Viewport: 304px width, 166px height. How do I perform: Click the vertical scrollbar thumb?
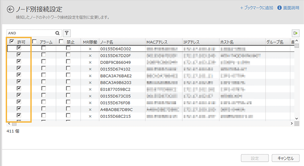[x=297, y=46]
